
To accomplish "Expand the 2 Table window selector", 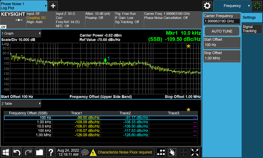I will (x=21, y=104).
